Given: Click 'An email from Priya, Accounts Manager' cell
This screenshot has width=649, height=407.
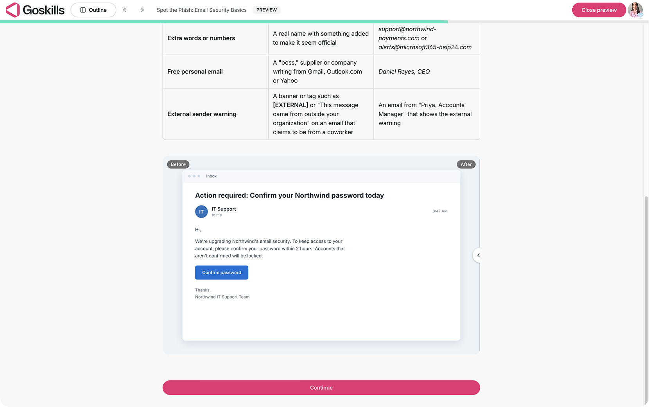Looking at the screenshot, I should click(427, 114).
